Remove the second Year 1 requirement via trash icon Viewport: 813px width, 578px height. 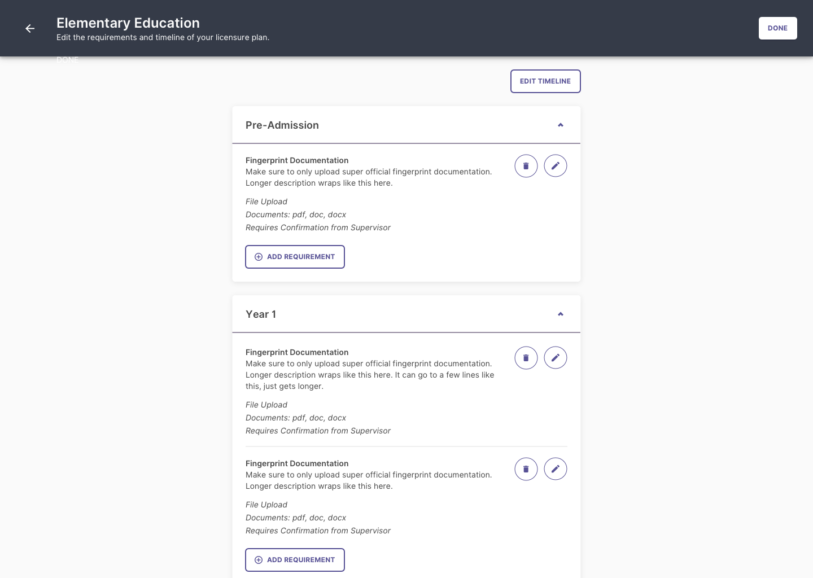pyautogui.click(x=526, y=469)
